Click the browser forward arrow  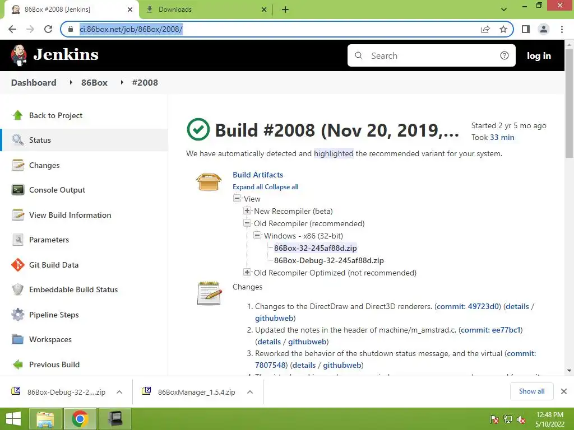click(x=30, y=29)
